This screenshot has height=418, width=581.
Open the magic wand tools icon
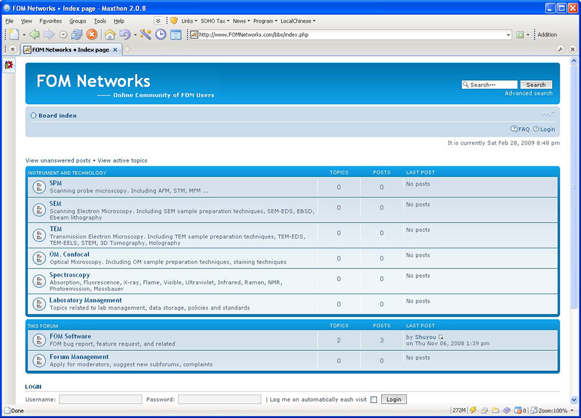point(146,34)
